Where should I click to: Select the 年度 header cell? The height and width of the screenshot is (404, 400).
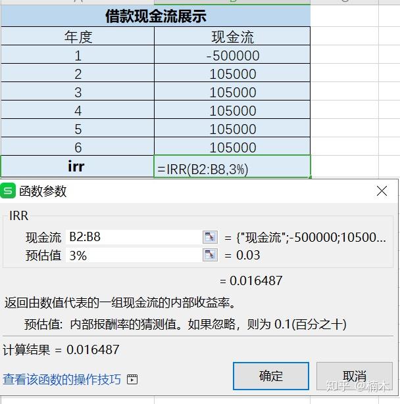78,36
